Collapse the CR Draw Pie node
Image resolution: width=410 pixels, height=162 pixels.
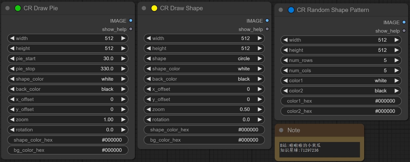coord(8,8)
